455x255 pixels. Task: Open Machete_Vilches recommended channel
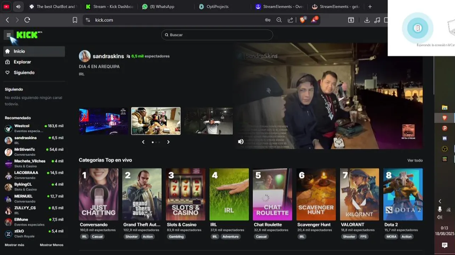[x=34, y=163]
